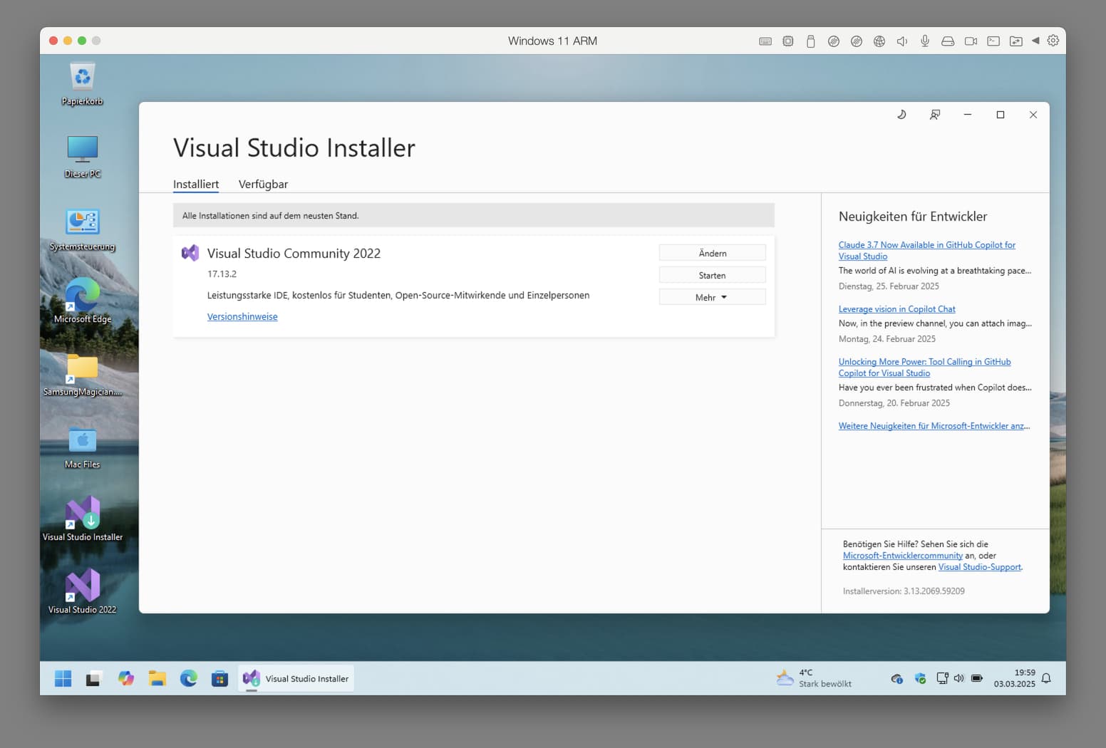The width and height of the screenshot is (1106, 748).
Task: Click the network tray icon in the taskbar
Action: [942, 678]
